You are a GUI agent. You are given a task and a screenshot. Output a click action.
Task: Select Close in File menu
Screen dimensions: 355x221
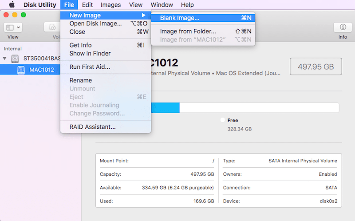pyautogui.click(x=106, y=32)
